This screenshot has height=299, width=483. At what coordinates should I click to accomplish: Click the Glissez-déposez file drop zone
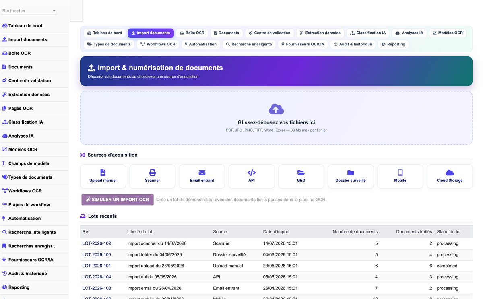[x=276, y=118]
